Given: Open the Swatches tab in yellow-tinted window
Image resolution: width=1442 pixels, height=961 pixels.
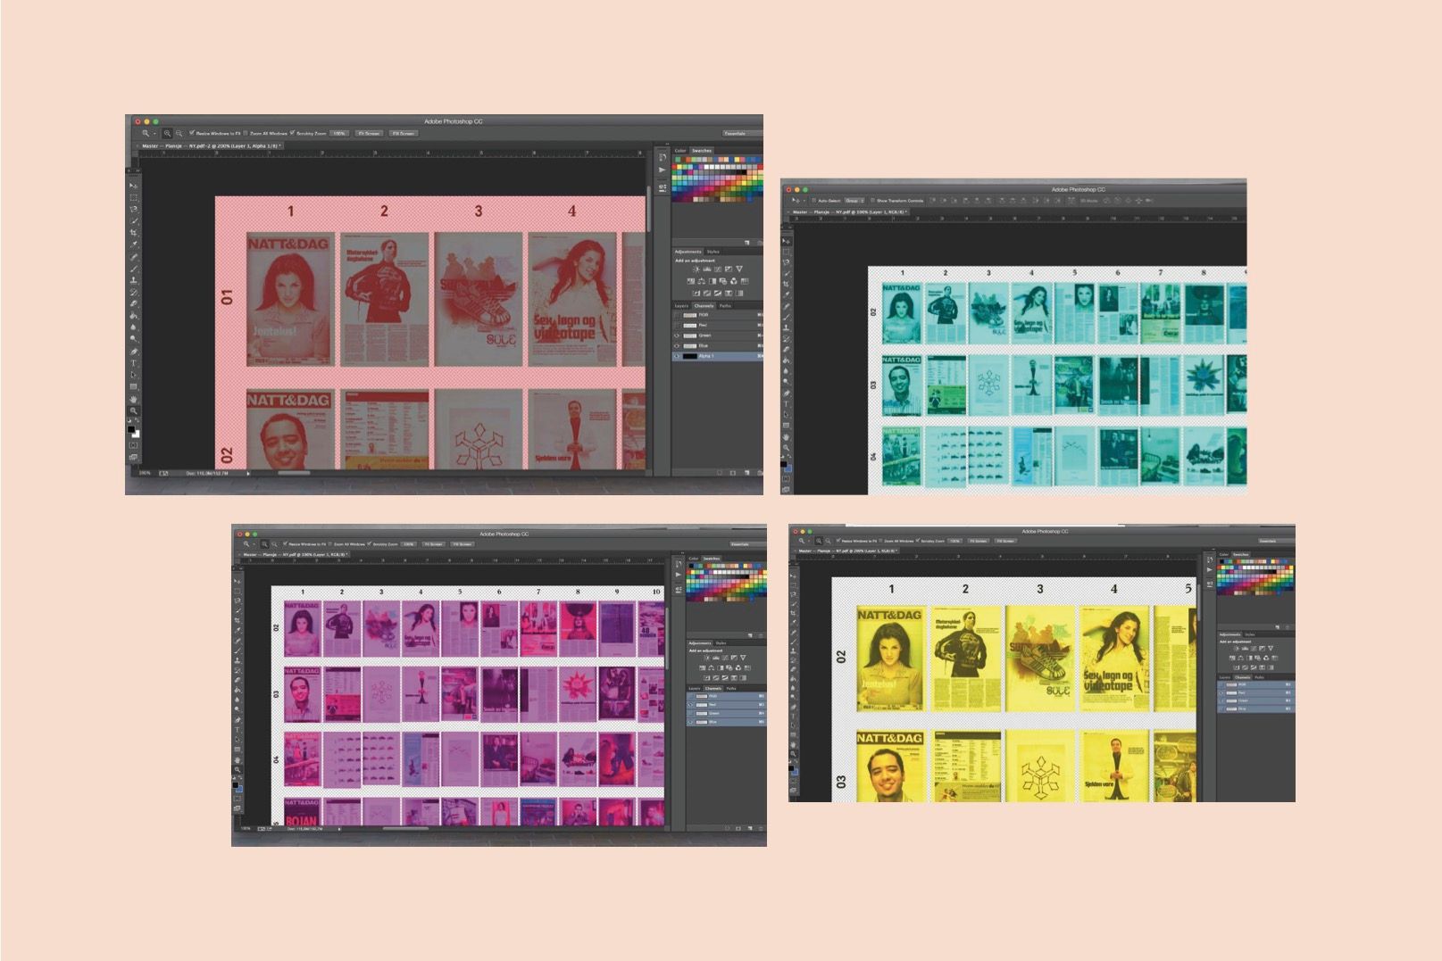Looking at the screenshot, I should click(1241, 554).
